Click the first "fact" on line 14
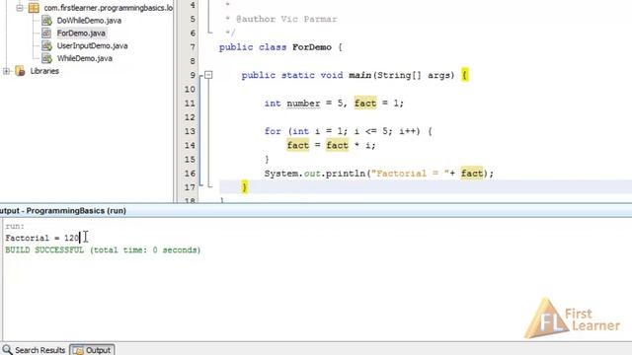This screenshot has width=632, height=355. pyautogui.click(x=298, y=145)
